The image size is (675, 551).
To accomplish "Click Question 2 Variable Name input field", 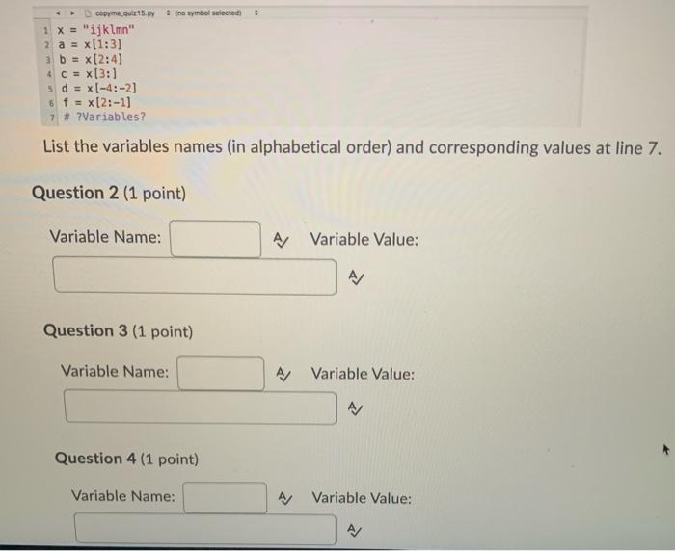I will click(x=215, y=239).
